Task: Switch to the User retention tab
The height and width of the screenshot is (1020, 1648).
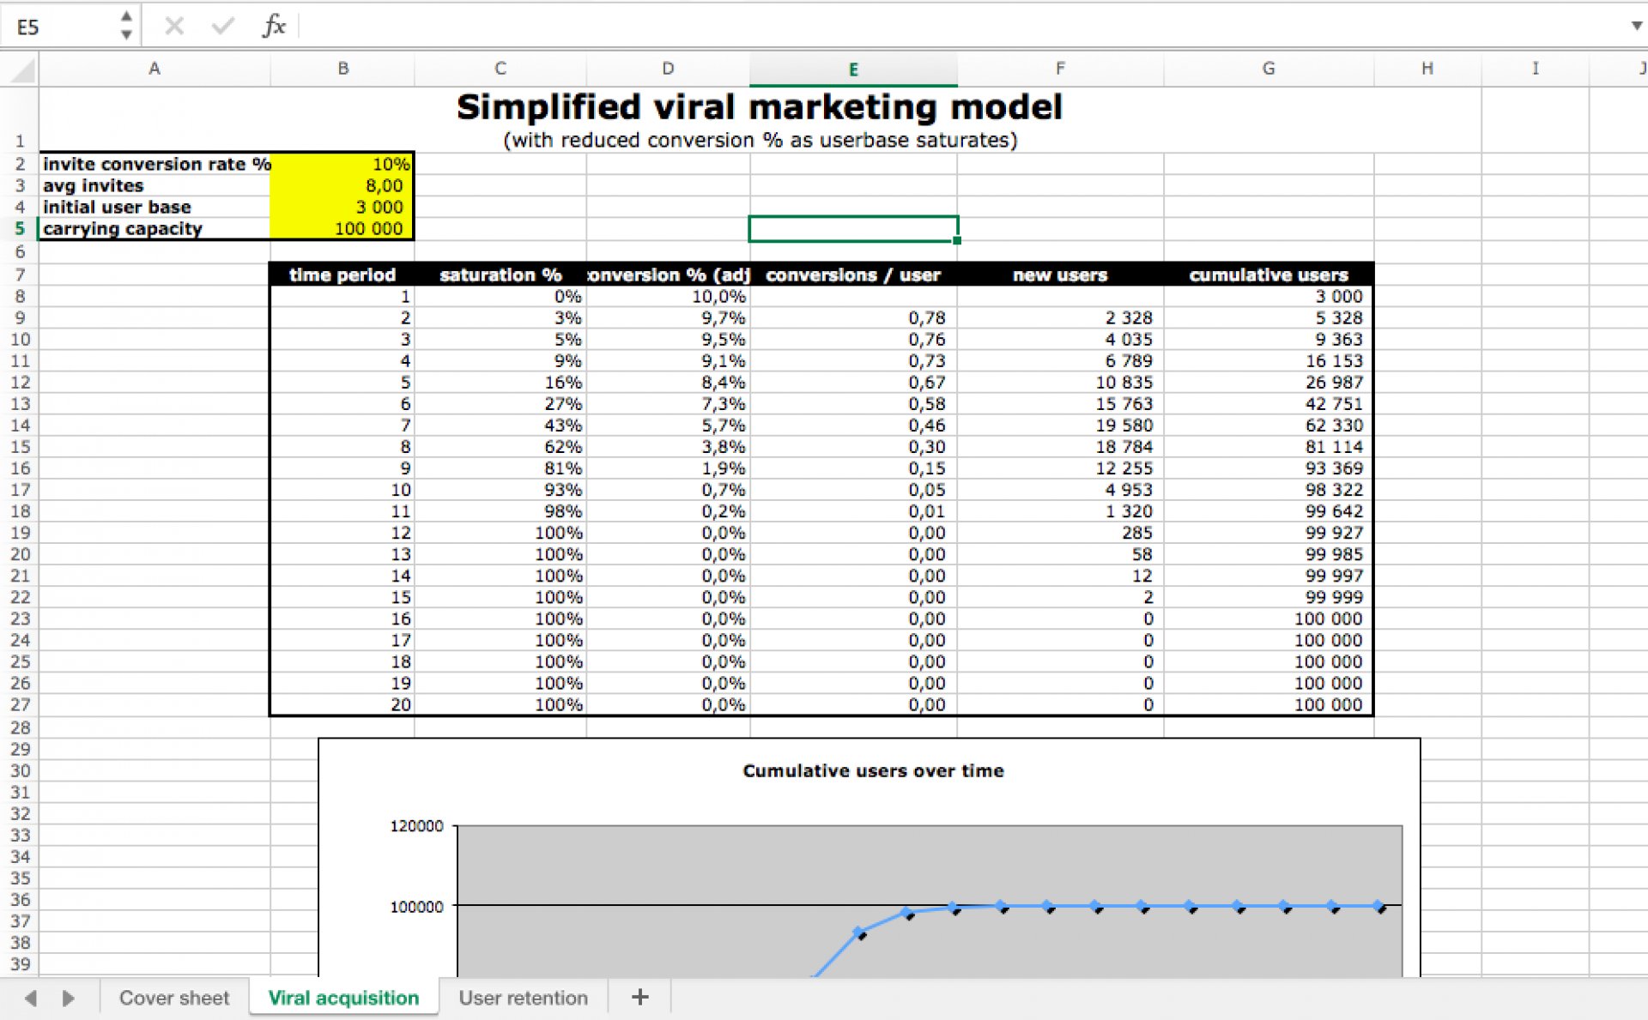Action: click(x=523, y=998)
